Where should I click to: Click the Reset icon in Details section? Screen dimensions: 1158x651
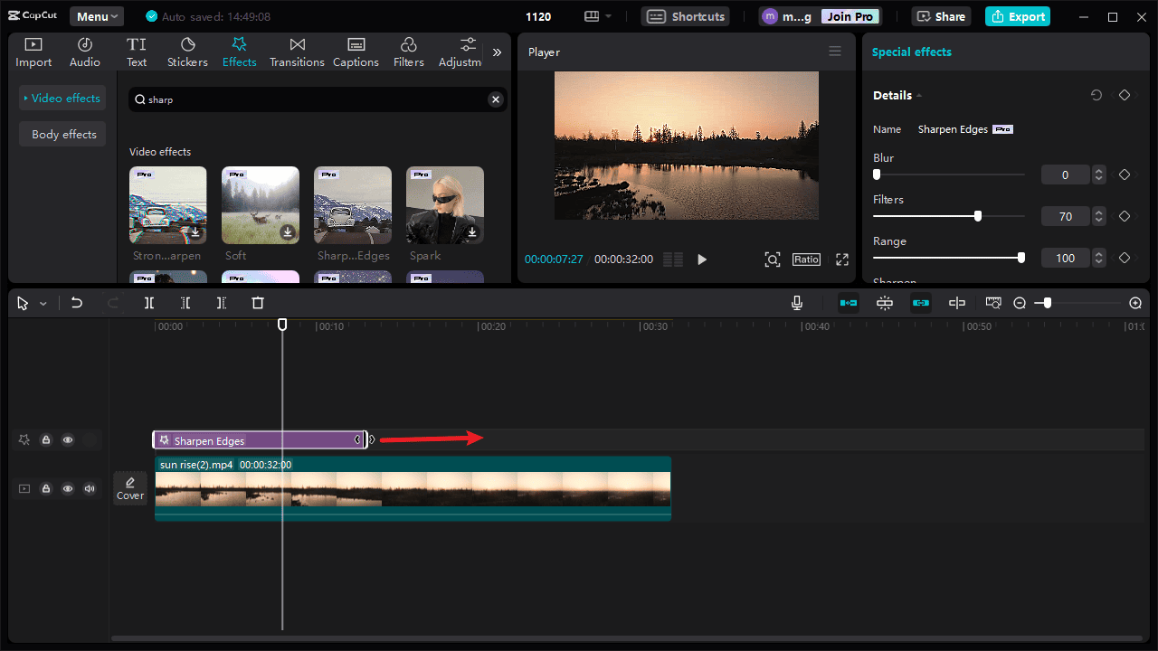1096,95
